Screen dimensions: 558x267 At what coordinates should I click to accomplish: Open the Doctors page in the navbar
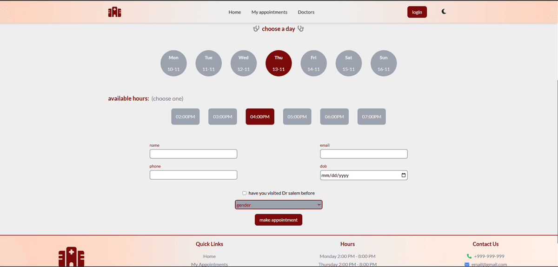pyautogui.click(x=306, y=12)
